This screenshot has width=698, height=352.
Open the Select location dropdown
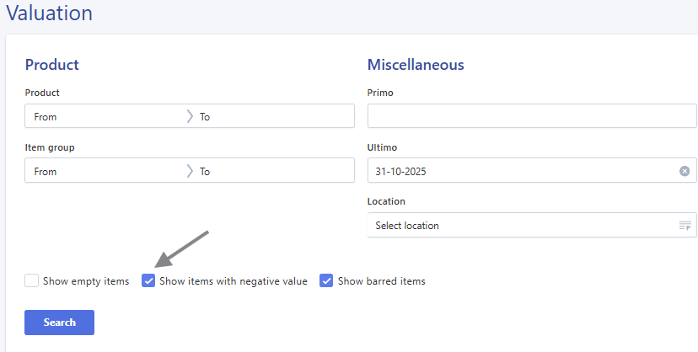pos(523,226)
